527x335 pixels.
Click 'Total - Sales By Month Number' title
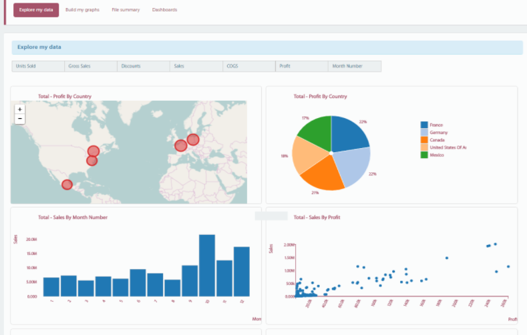click(73, 217)
